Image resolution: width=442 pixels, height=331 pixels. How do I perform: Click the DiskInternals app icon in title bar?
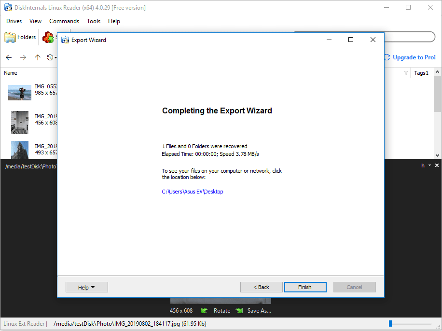pos(8,8)
